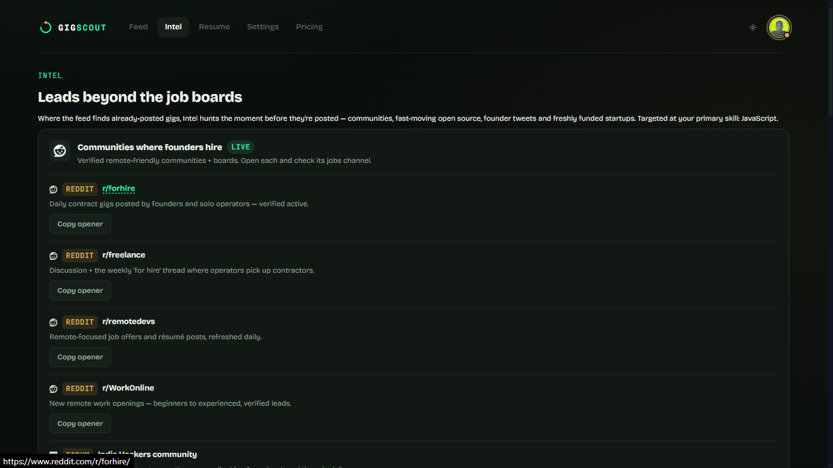Copy opener for r/freelance
This screenshot has height=468, width=833.
(80, 290)
